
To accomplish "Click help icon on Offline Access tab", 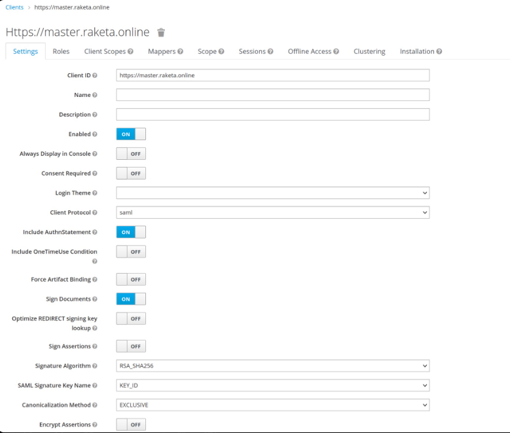I will [336, 52].
